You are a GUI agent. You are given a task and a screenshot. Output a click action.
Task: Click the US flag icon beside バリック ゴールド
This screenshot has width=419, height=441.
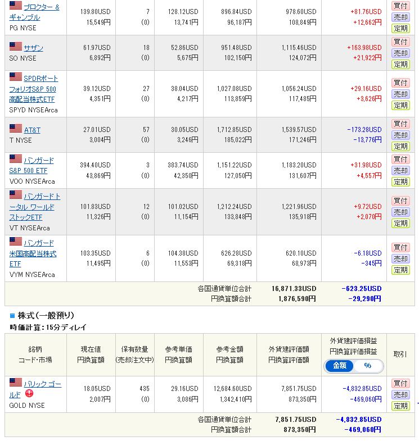tap(16, 383)
